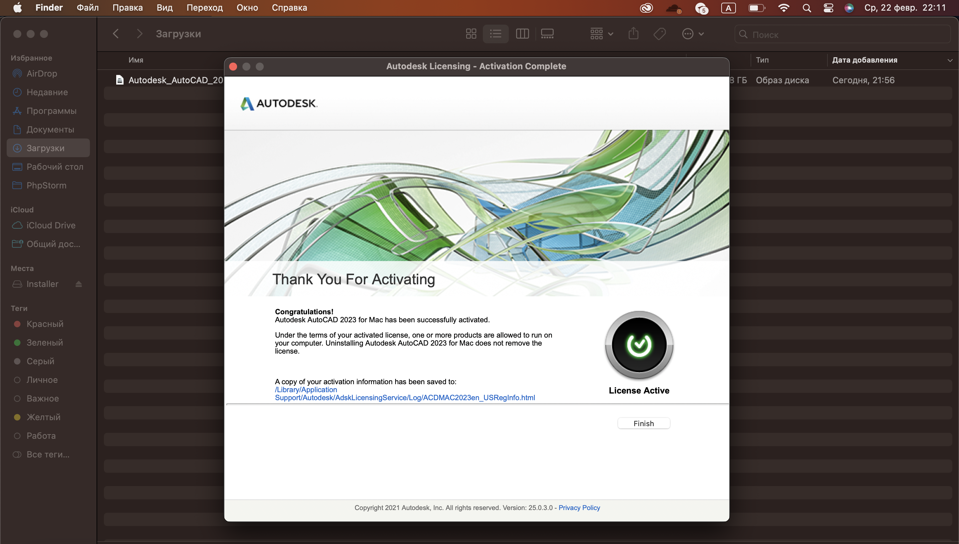Open the Окно menu
The image size is (959, 544).
tap(247, 7)
